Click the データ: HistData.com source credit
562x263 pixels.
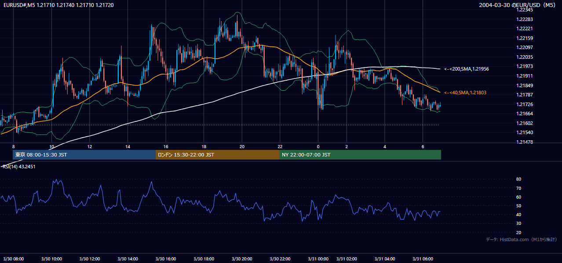522,239
